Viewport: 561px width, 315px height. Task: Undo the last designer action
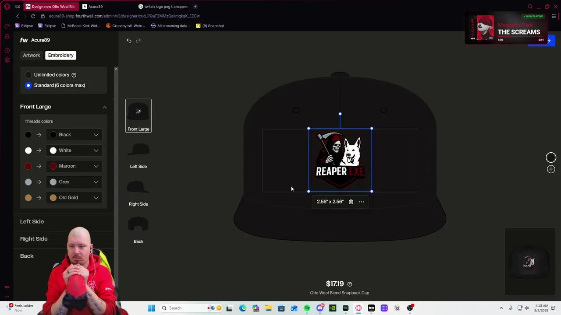point(129,40)
